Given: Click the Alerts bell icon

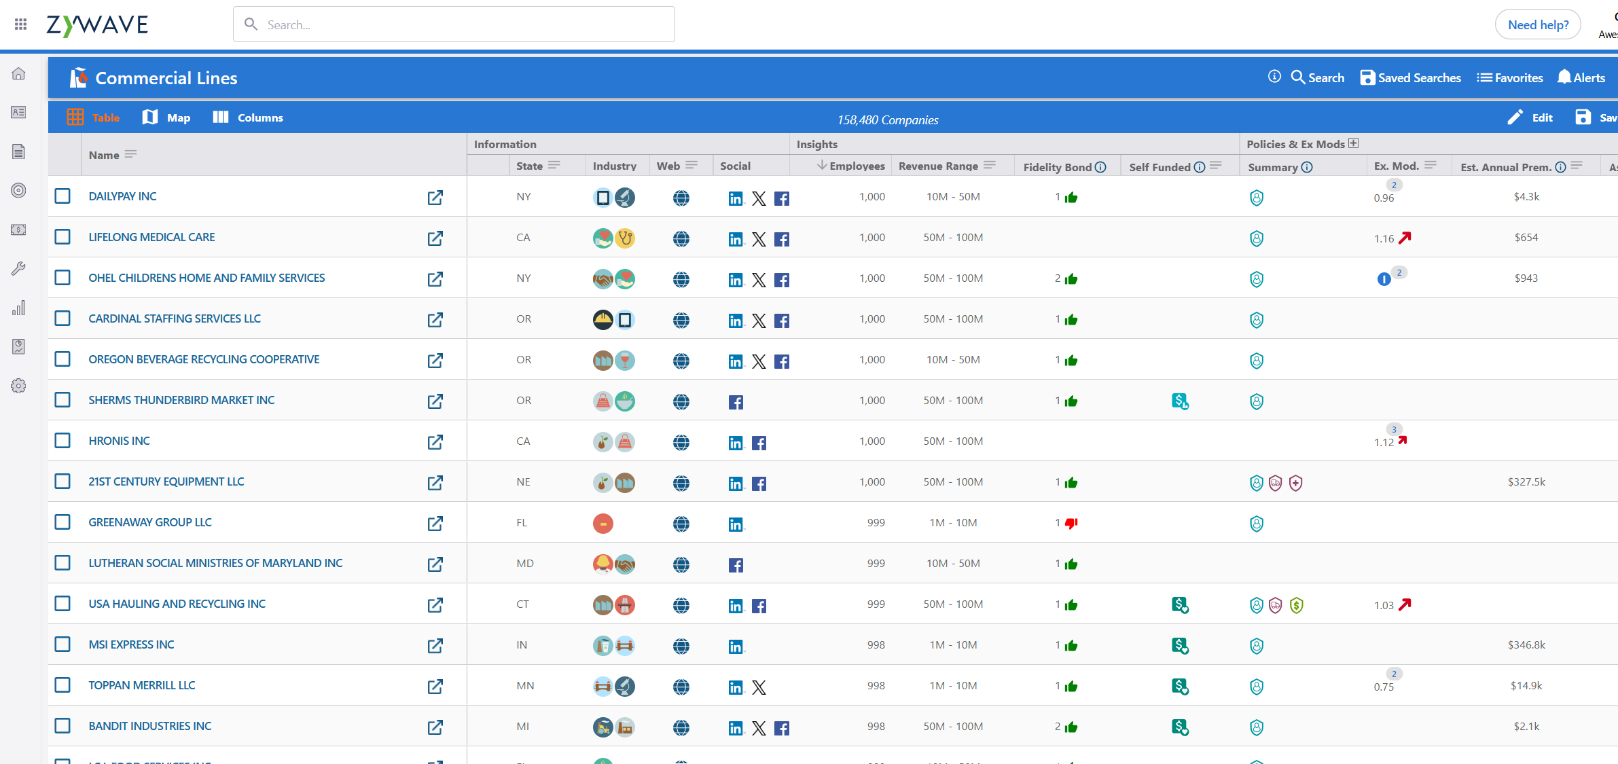Looking at the screenshot, I should pyautogui.click(x=1564, y=77).
